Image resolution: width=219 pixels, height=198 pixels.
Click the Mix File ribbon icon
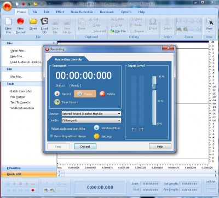pos(112,31)
